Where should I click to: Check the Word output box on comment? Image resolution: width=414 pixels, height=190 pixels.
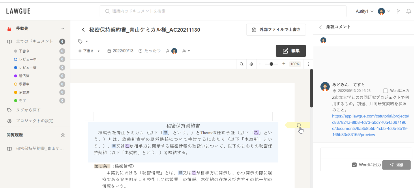(385, 91)
